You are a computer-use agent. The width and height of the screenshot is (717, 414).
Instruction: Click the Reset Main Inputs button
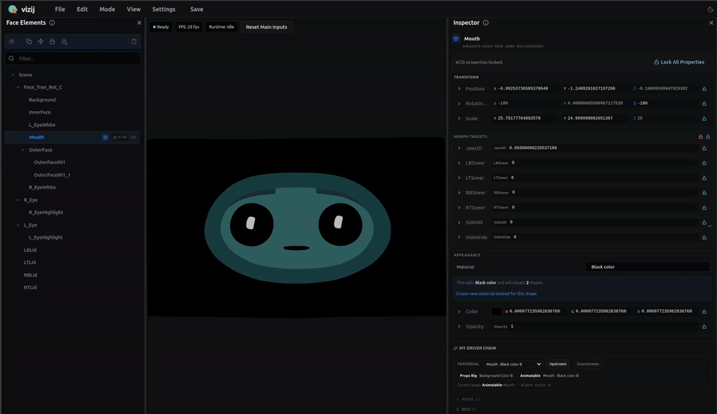point(267,27)
